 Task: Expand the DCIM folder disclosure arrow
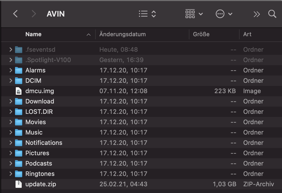coord(11,80)
